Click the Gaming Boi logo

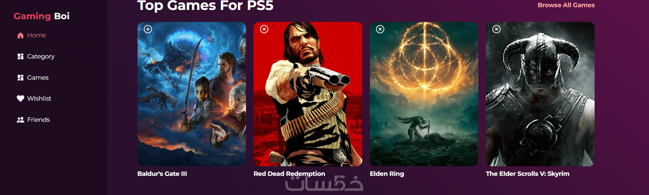point(41,16)
